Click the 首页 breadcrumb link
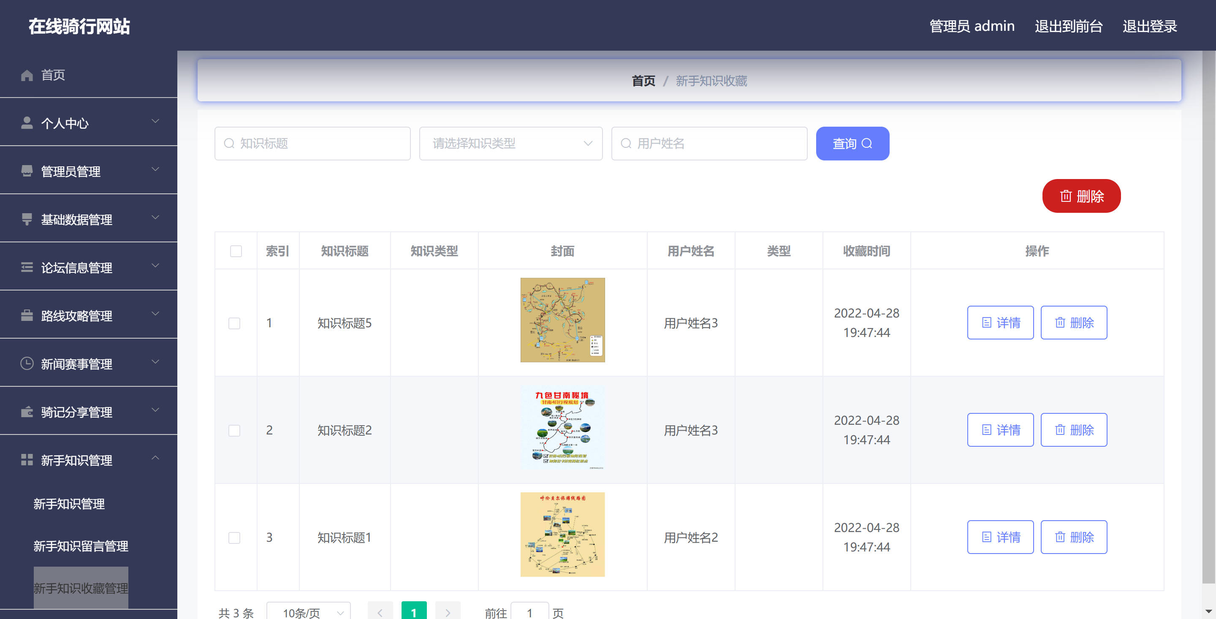This screenshot has height=619, width=1216. [643, 81]
